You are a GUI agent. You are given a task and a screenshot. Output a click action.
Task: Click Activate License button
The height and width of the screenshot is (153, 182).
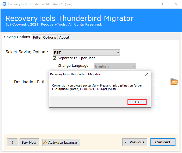pyautogui.click(x=61, y=142)
